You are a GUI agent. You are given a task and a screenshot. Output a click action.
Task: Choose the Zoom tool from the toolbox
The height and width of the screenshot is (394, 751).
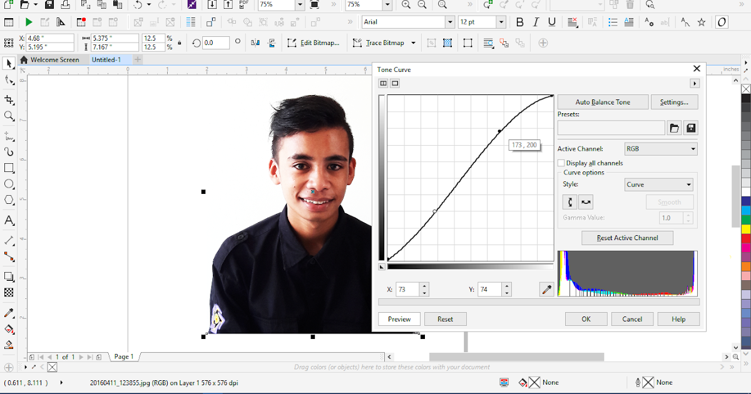coord(8,116)
